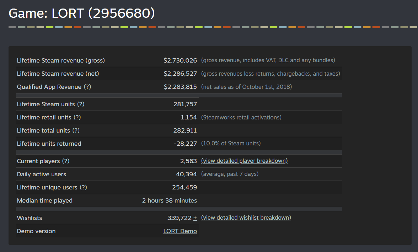Screen dimensions: 418x252
Task: Open the detailed wishlist breakdown link
Action: point(246,218)
